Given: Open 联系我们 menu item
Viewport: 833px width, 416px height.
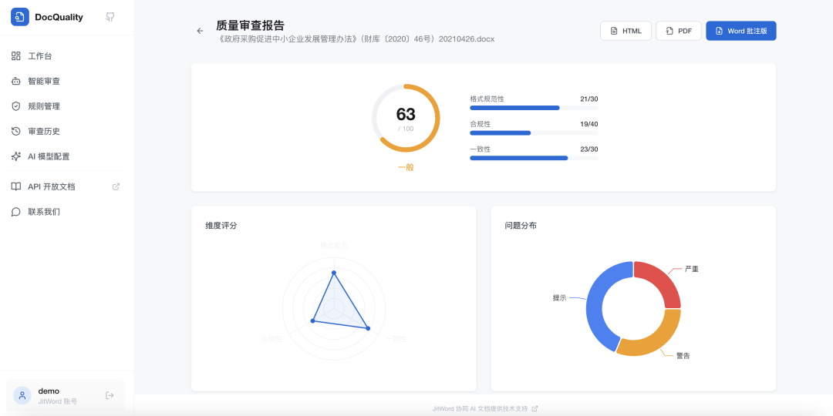Looking at the screenshot, I should pyautogui.click(x=67, y=212).
